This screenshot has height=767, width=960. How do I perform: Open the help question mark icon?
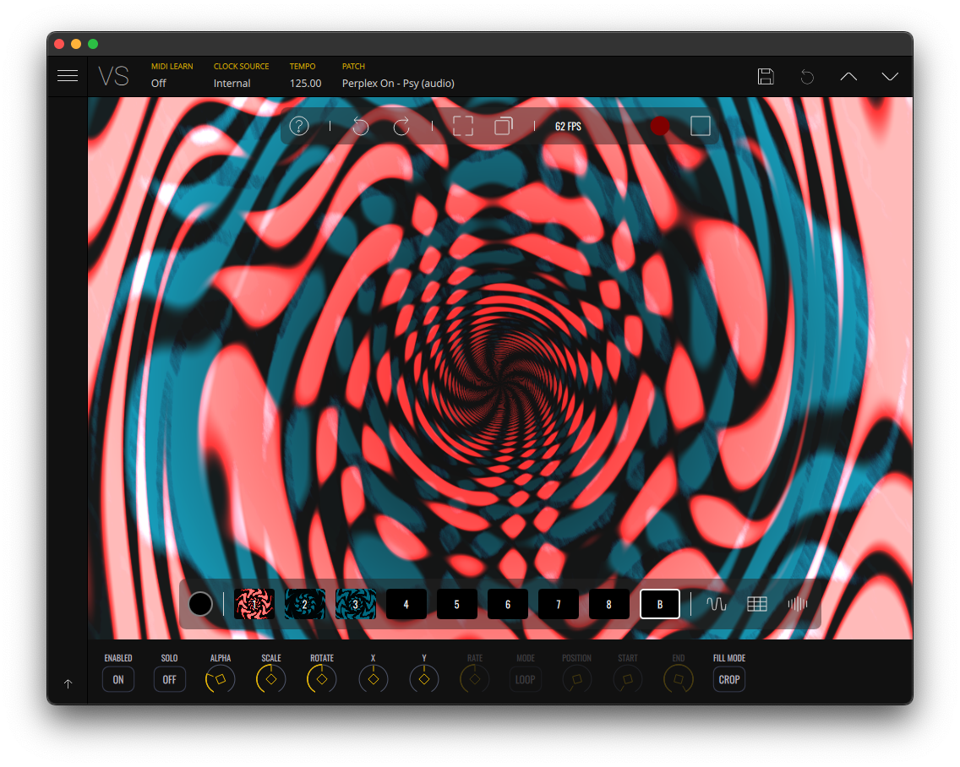pyautogui.click(x=299, y=126)
